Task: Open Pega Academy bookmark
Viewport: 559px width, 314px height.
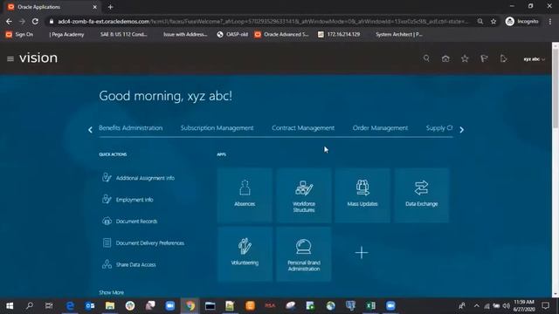Action: tap(66, 34)
